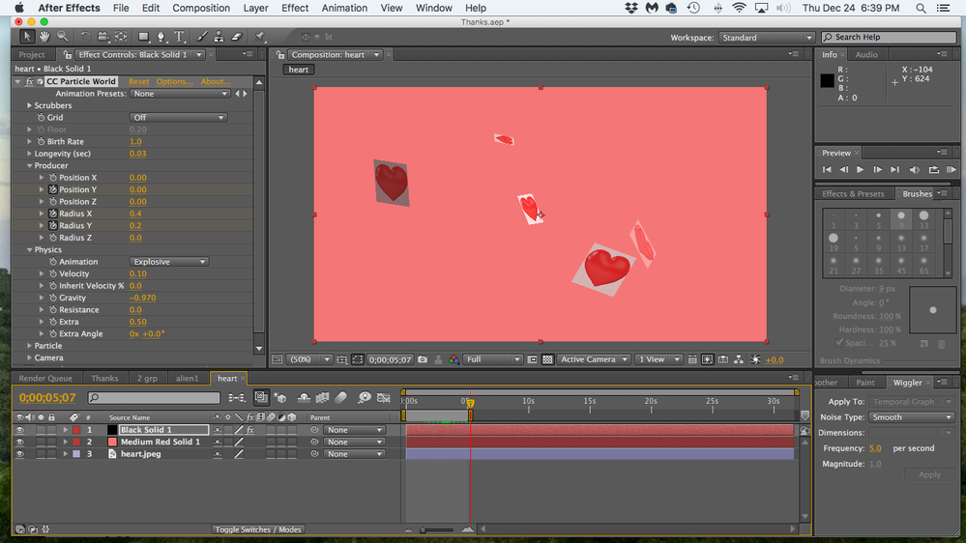
Task: Uncheck the brush Spacing checkbox
Action: tap(839, 343)
